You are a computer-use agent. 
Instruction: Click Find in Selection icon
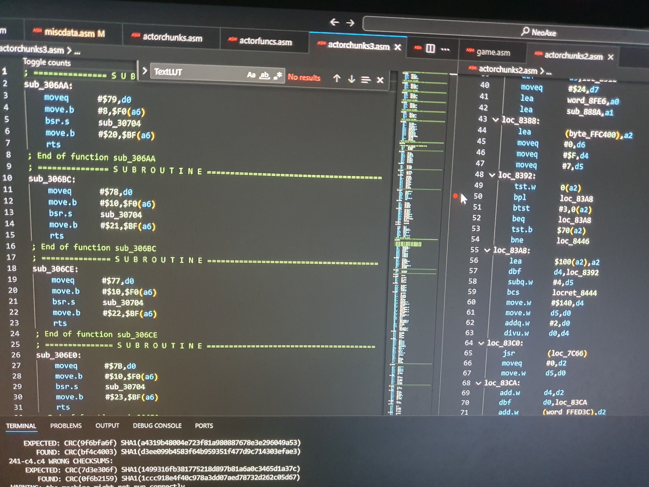pos(366,80)
